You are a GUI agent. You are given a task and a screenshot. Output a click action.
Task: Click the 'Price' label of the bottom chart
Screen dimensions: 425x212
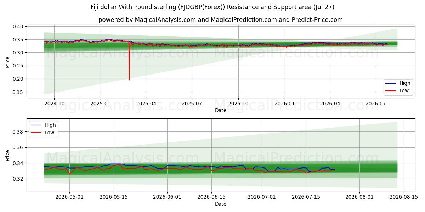(8, 155)
